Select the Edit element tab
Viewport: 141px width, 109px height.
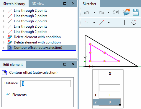pos(13,65)
